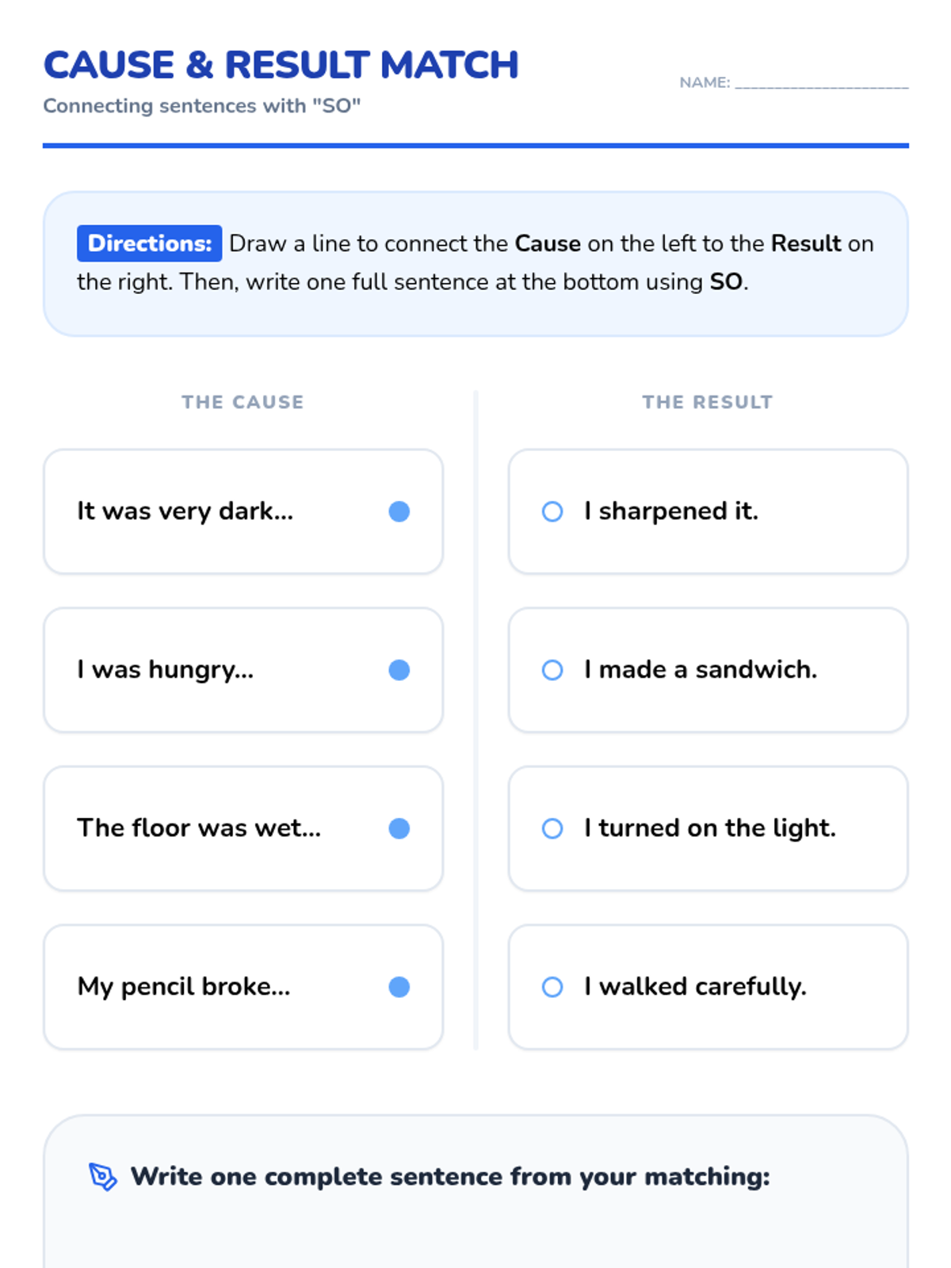Click the 'I made a sandwich.' result text
This screenshot has height=1268, width=951.
click(701, 670)
